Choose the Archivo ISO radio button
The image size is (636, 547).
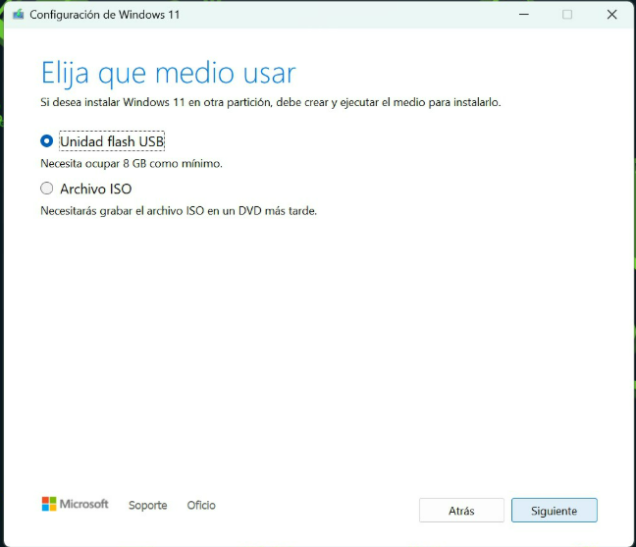click(x=47, y=189)
